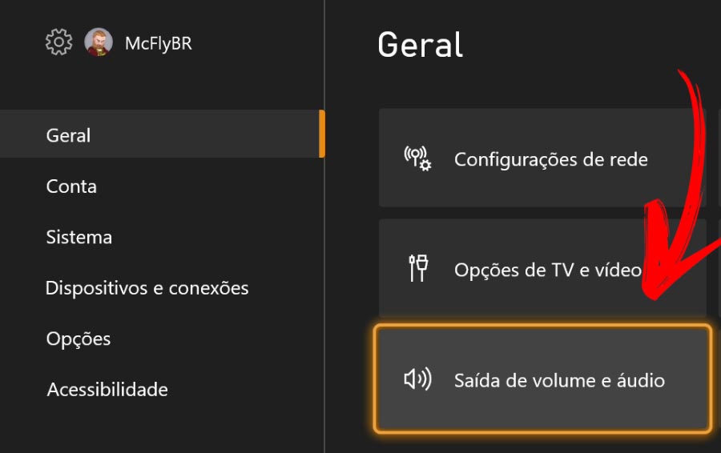The image size is (721, 453).
Task: Click the TV cable connectors icon
Action: (418, 268)
